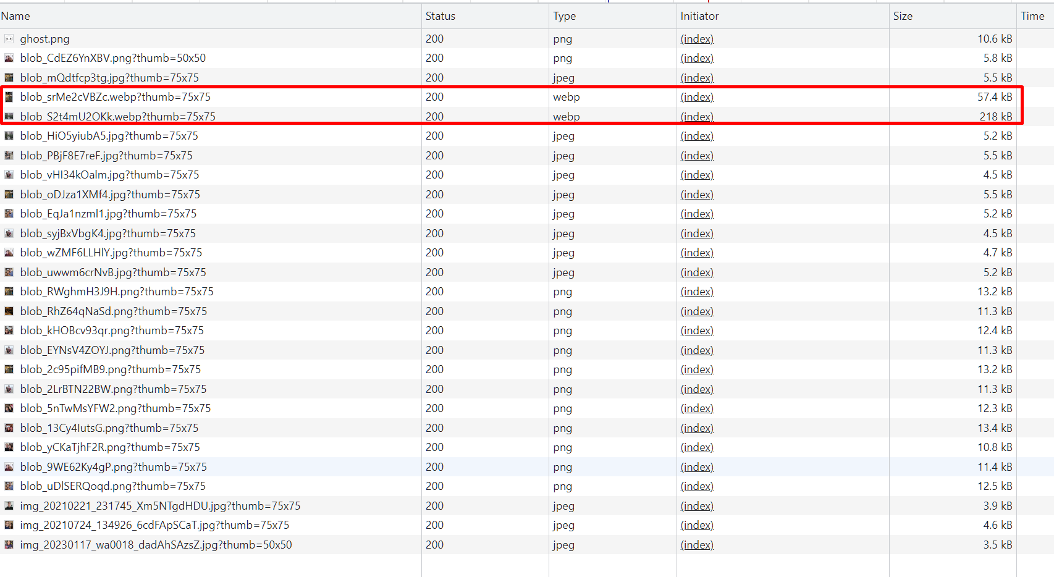Click the thumbnail for blob_RWghmH3J9H.png
This screenshot has width=1054, height=577.
point(9,292)
